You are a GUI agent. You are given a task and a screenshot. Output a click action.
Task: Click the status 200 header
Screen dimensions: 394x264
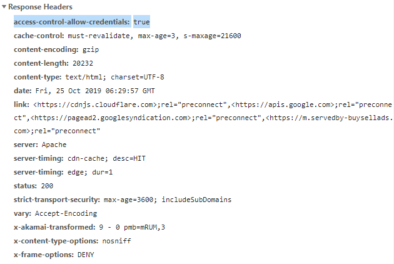point(34,186)
